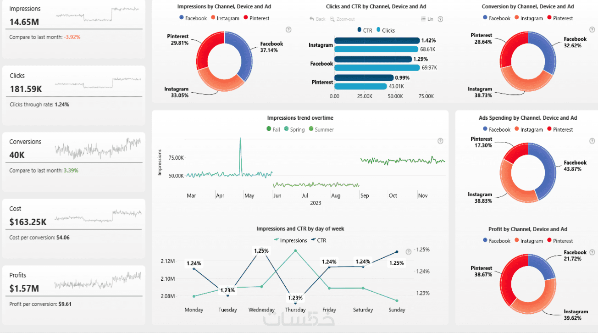Select Instagram Clicks bar showing 68.61K
The image size is (598, 333).
click(x=377, y=49)
